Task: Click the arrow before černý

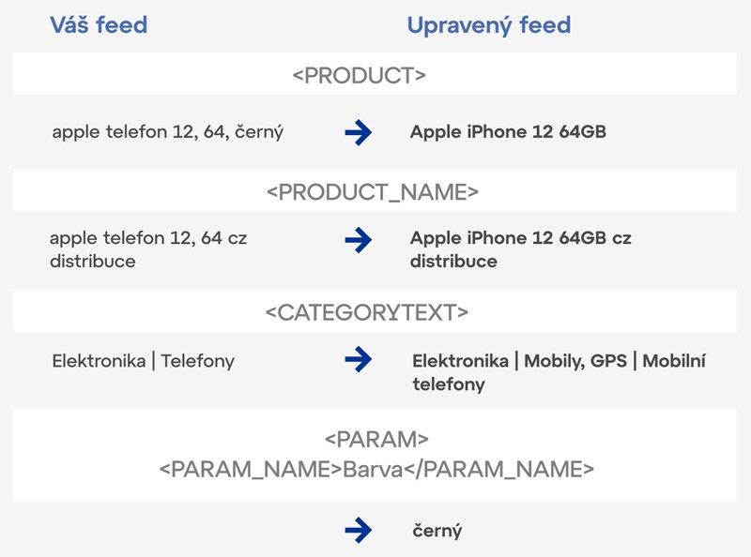Action: 359,530
